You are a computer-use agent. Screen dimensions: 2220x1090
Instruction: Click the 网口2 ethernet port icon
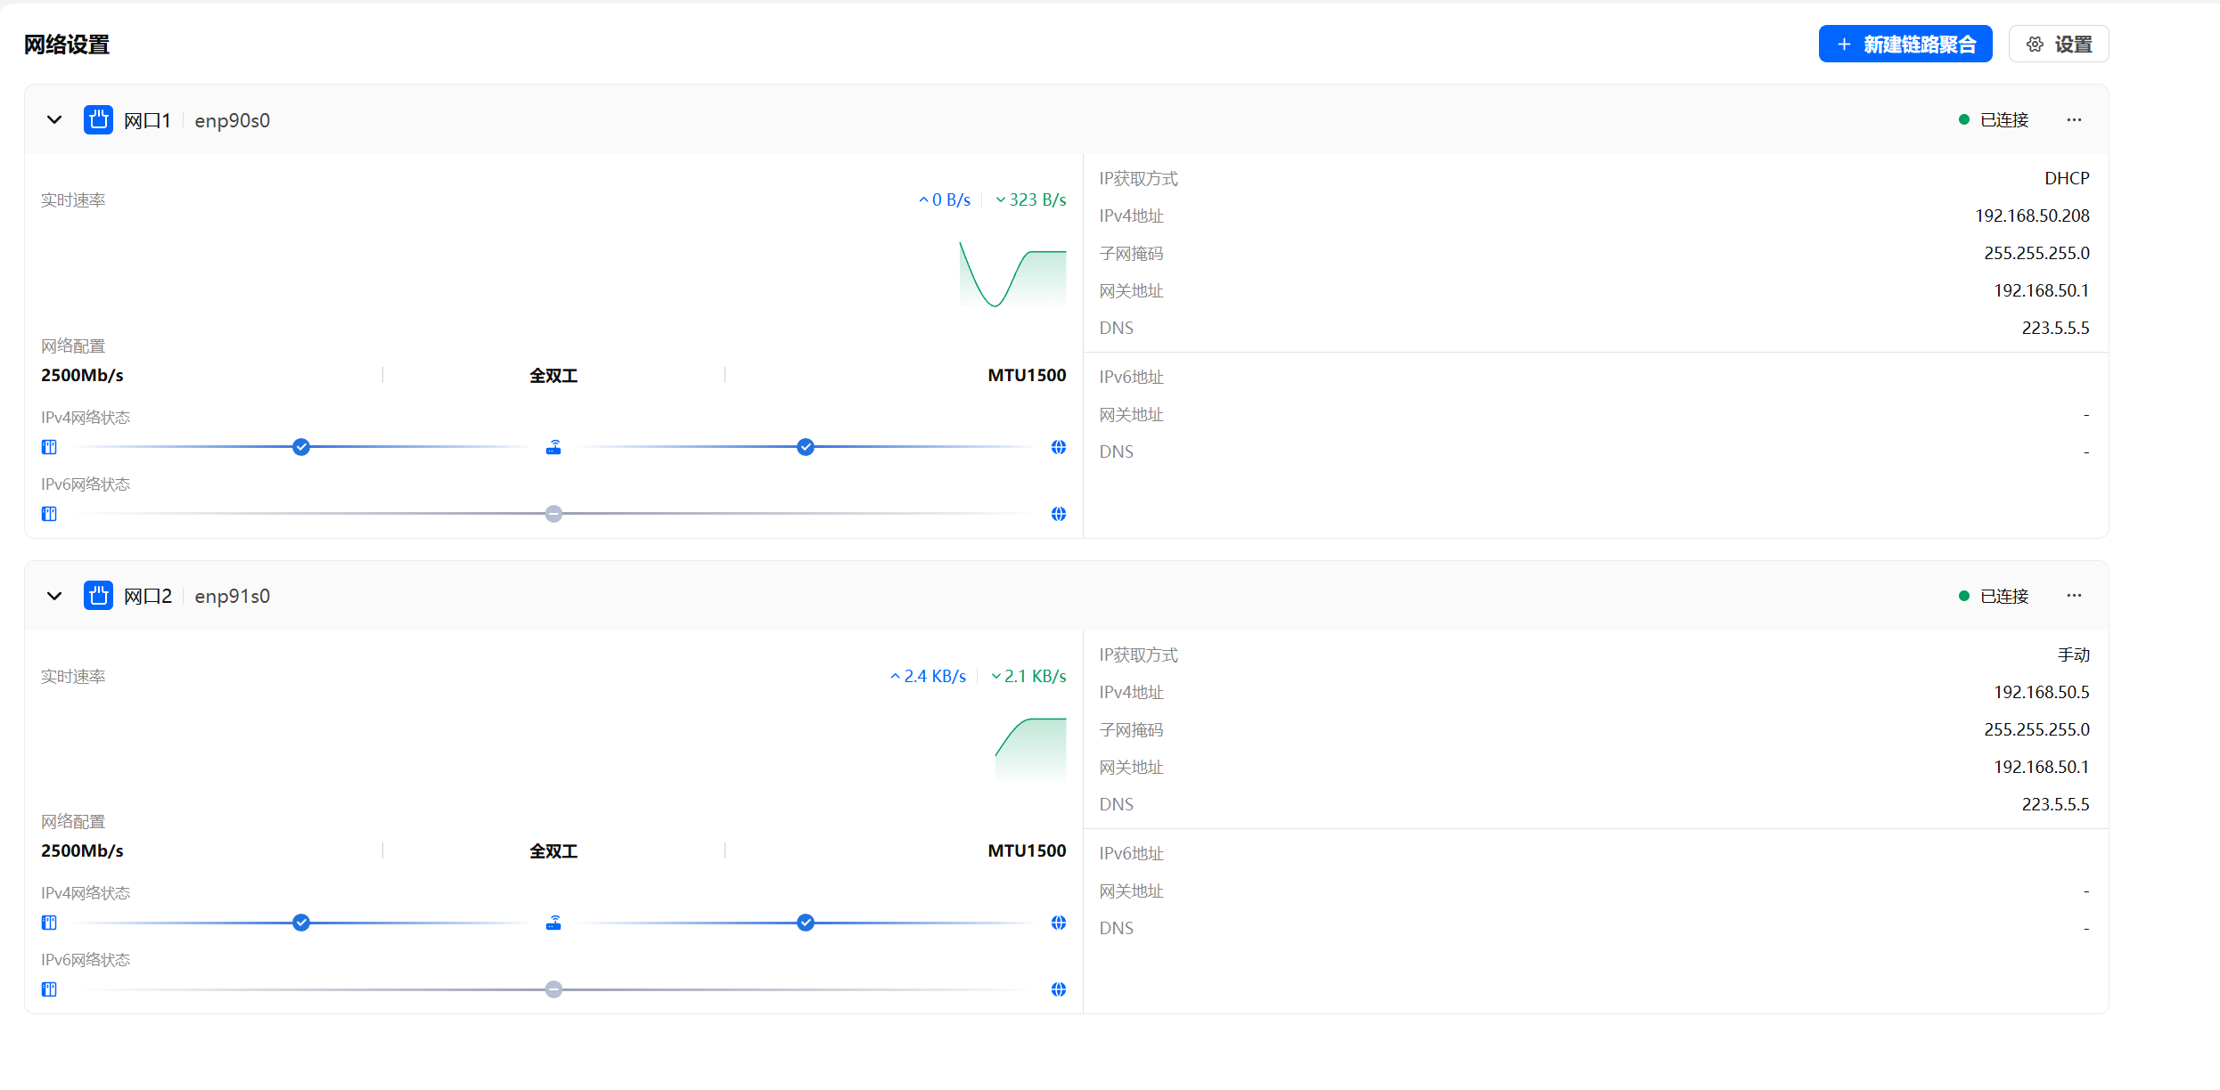(98, 595)
